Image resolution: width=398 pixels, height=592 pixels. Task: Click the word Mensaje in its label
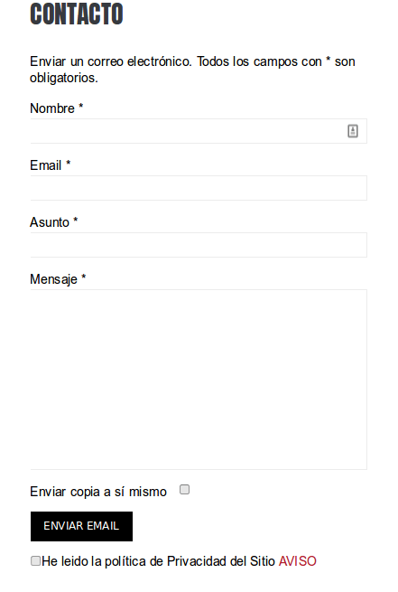pyautogui.click(x=53, y=279)
